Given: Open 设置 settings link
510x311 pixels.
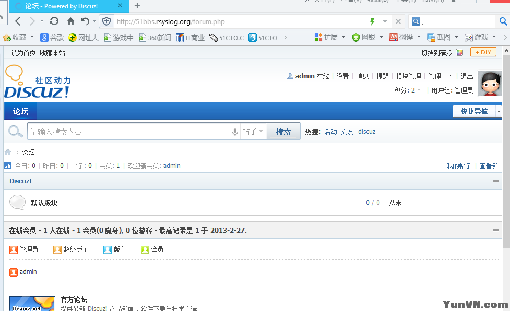Looking at the screenshot, I should click(x=342, y=76).
